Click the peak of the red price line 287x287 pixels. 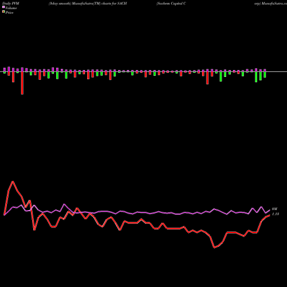[13, 181]
